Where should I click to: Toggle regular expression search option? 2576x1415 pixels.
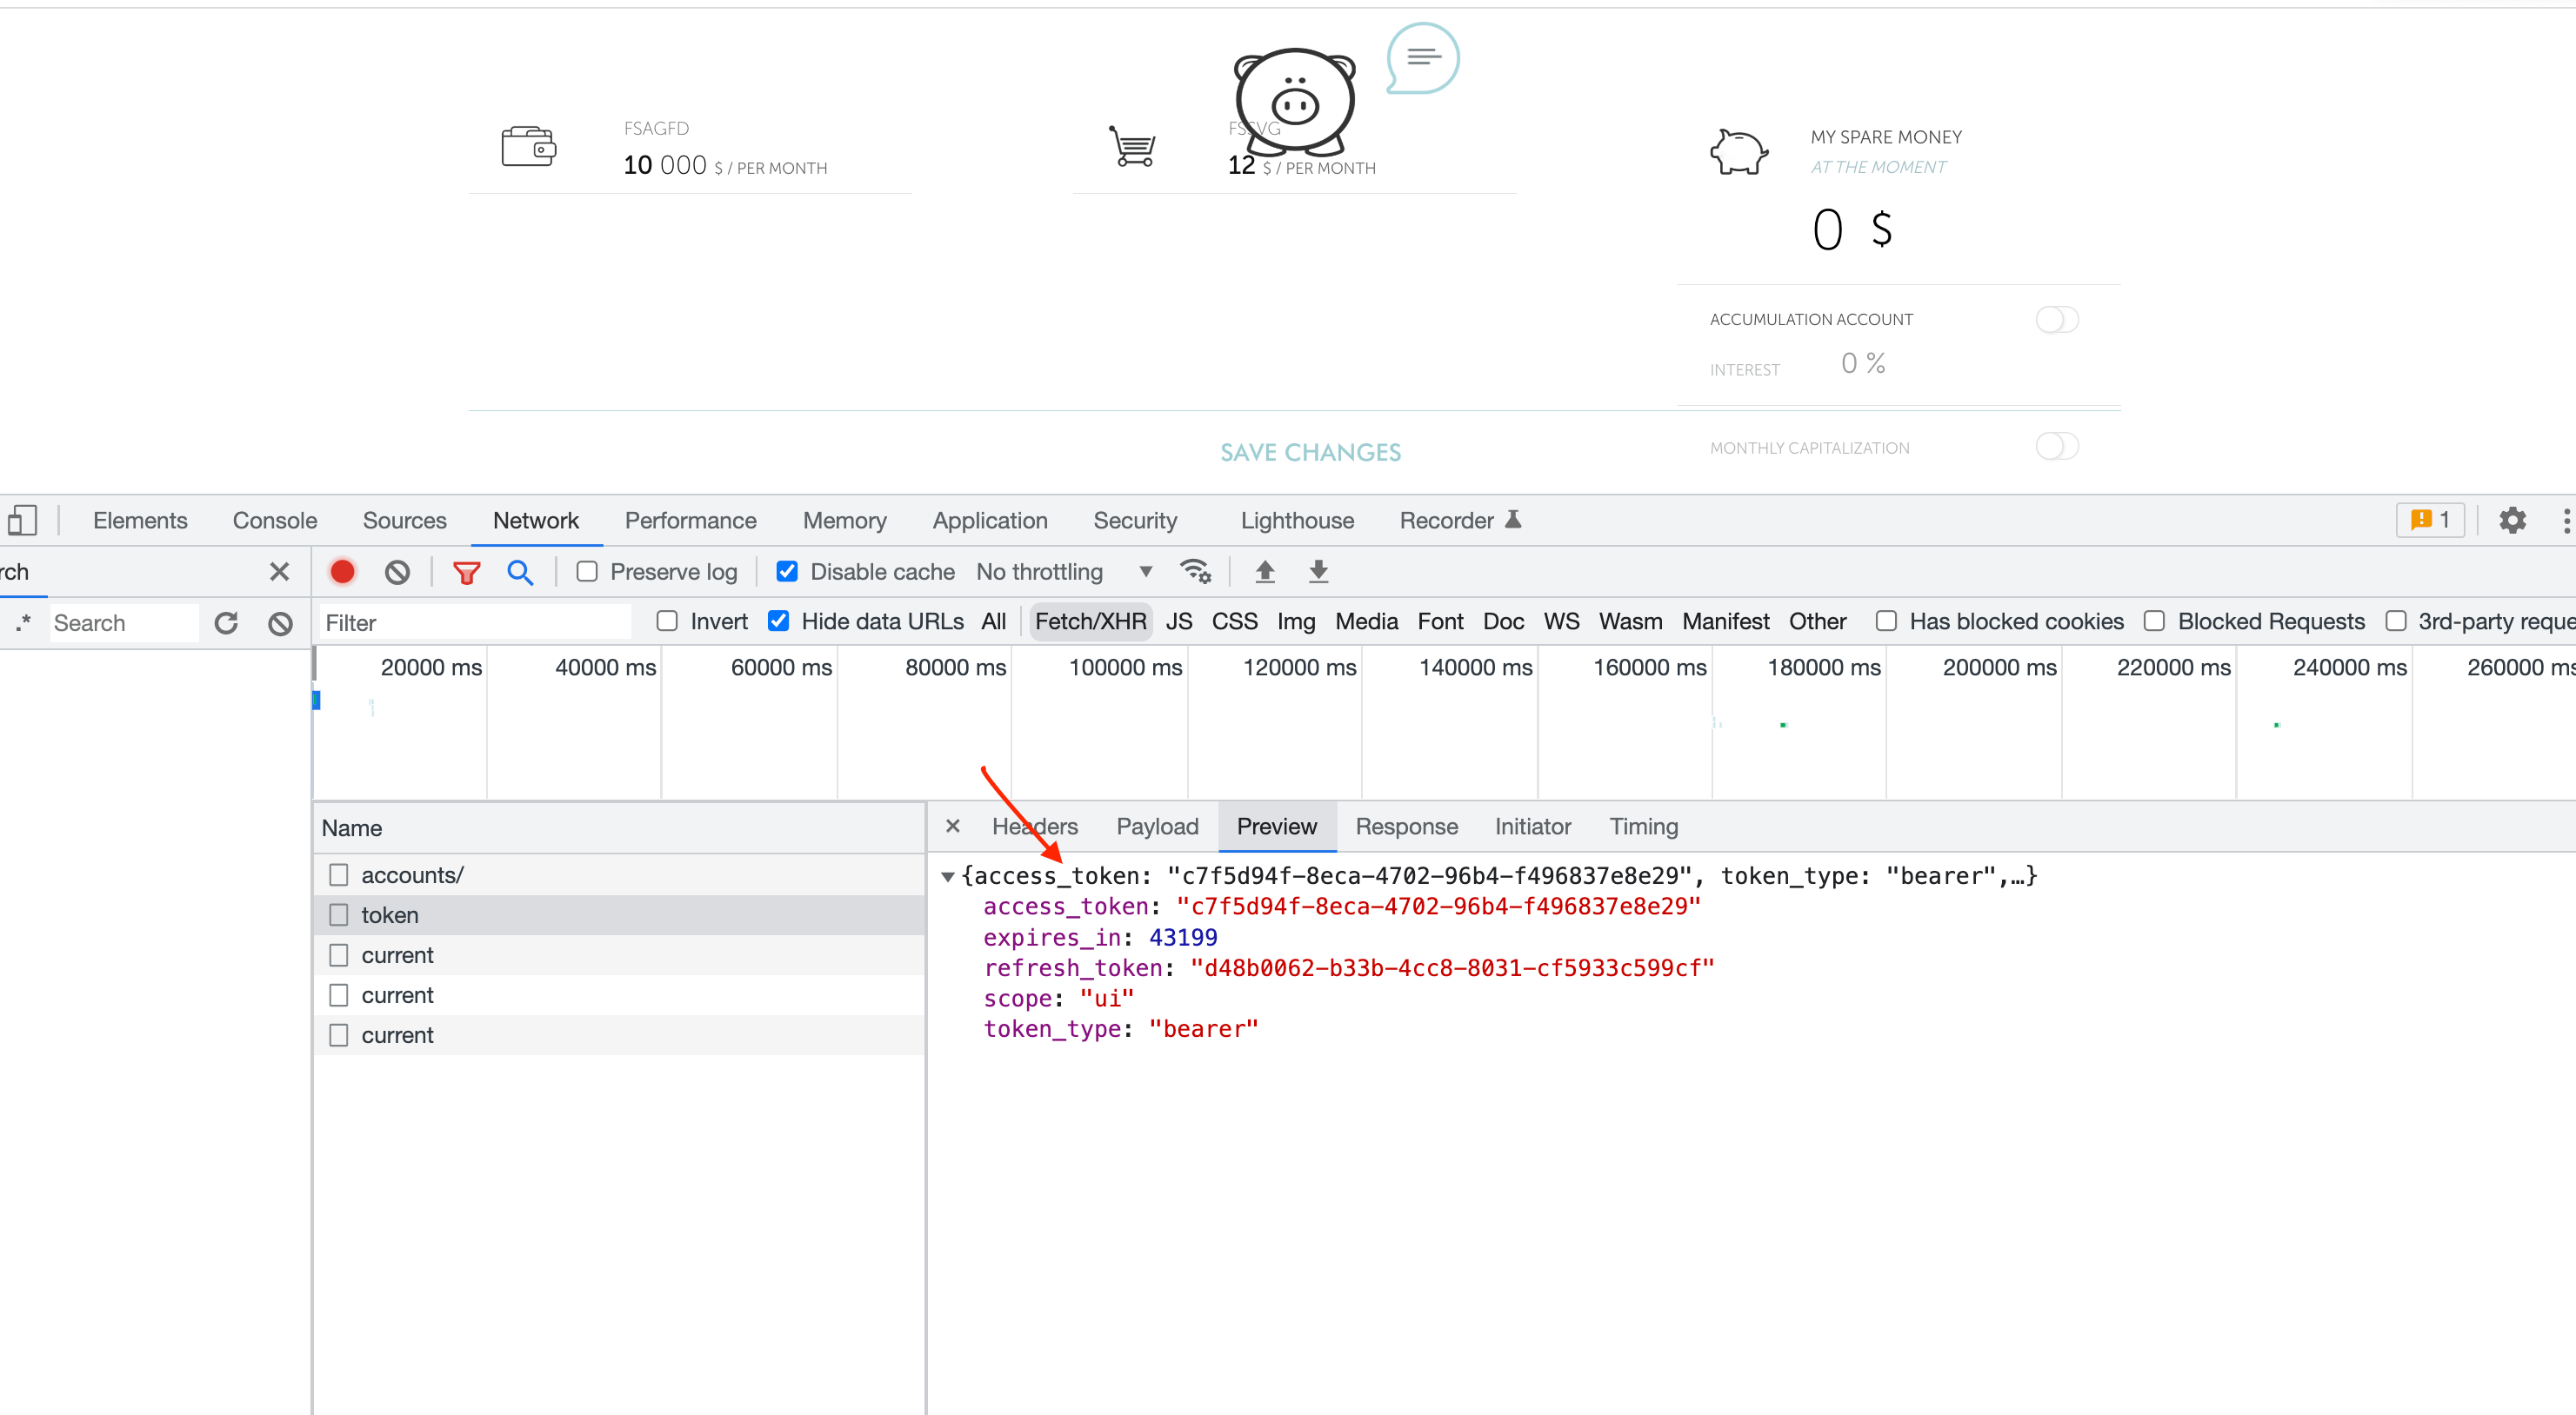pyautogui.click(x=24, y=622)
